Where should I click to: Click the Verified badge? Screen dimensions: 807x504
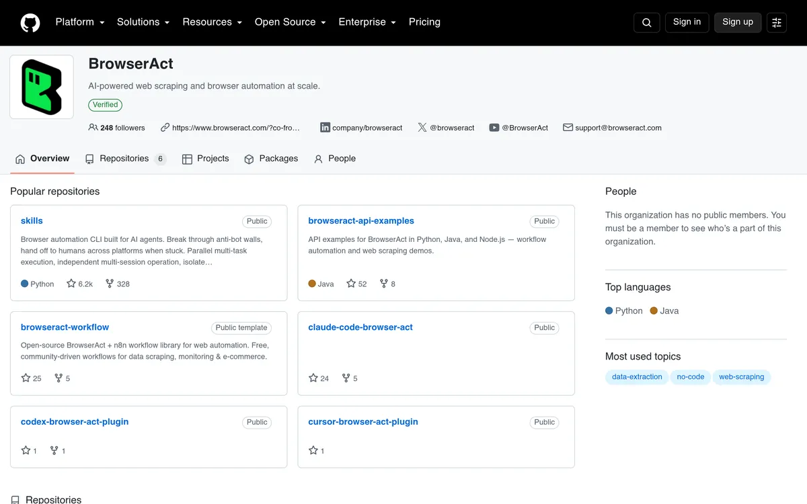pyautogui.click(x=105, y=105)
